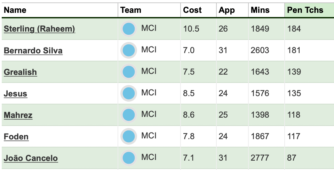Select the team badge in Grealish's row
The width and height of the screenshot is (334, 170).
tap(129, 72)
